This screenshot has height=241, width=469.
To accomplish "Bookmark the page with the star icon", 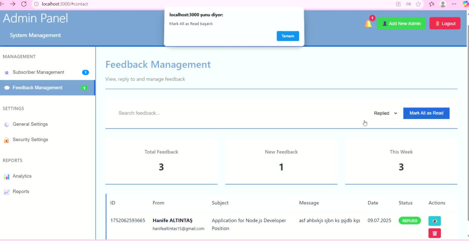I will coord(418,4).
